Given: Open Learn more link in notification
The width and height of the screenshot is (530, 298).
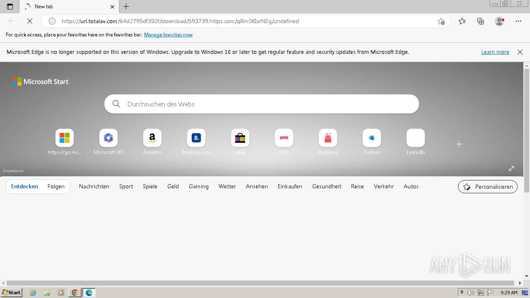Looking at the screenshot, I should [495, 52].
